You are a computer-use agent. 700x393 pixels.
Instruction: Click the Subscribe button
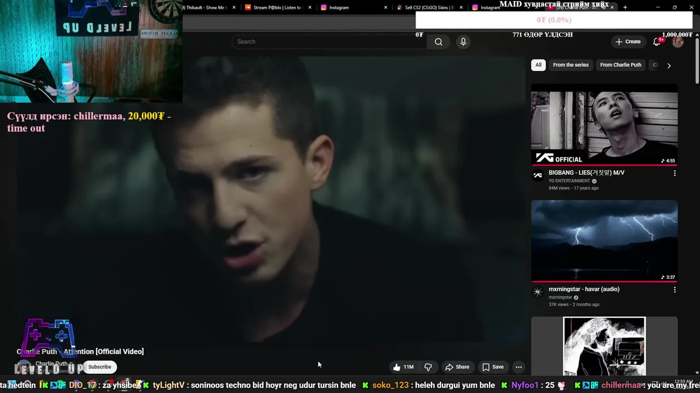click(100, 367)
